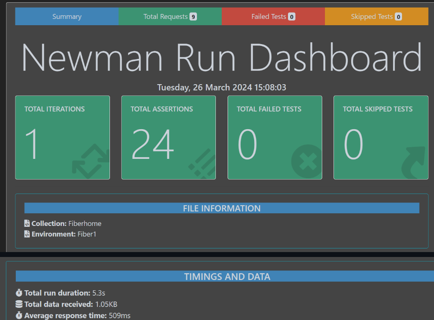Viewport: 434px width, 320px height.
Task: Select the Total Iterations card
Action: pos(63,137)
